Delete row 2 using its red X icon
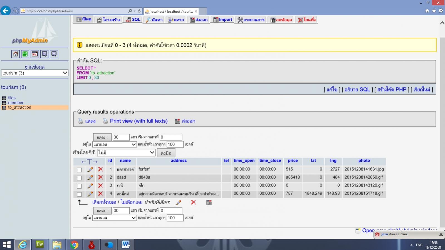This screenshot has height=250, width=445. click(100, 177)
